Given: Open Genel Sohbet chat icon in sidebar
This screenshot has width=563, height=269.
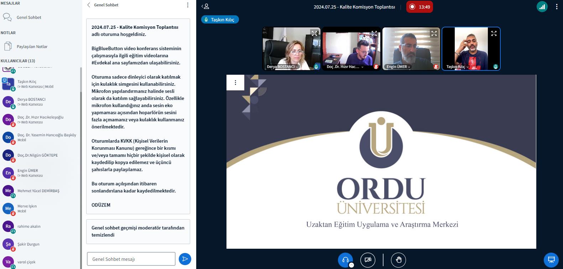Looking at the screenshot, I should [7, 17].
